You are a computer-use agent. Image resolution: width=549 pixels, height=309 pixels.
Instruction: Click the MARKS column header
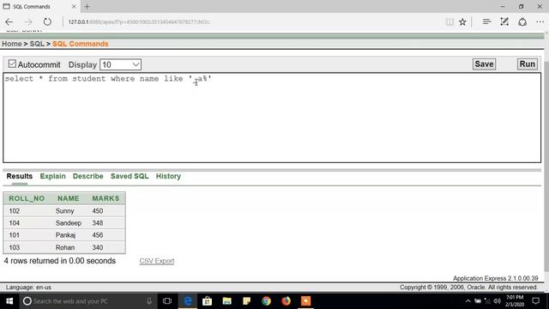click(x=106, y=198)
